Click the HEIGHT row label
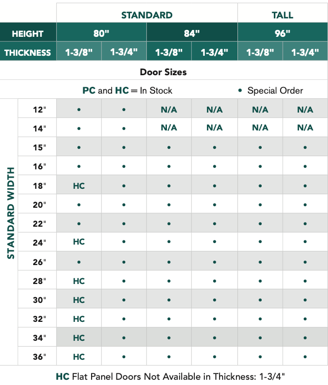 28,34
